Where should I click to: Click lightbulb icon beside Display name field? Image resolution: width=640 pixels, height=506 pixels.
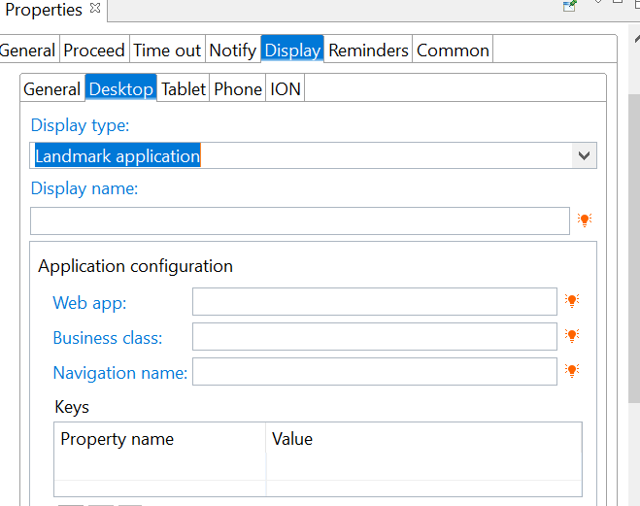click(x=585, y=219)
